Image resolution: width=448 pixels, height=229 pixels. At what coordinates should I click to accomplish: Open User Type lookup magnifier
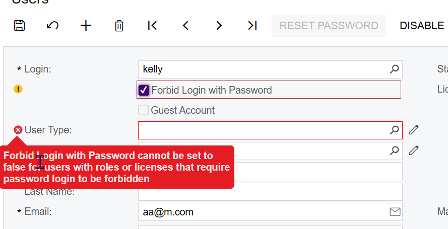pyautogui.click(x=395, y=130)
